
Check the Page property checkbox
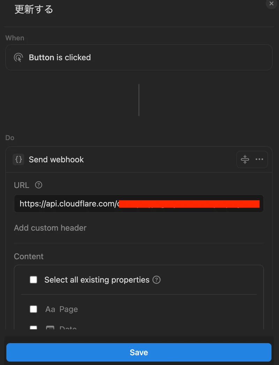click(x=33, y=309)
